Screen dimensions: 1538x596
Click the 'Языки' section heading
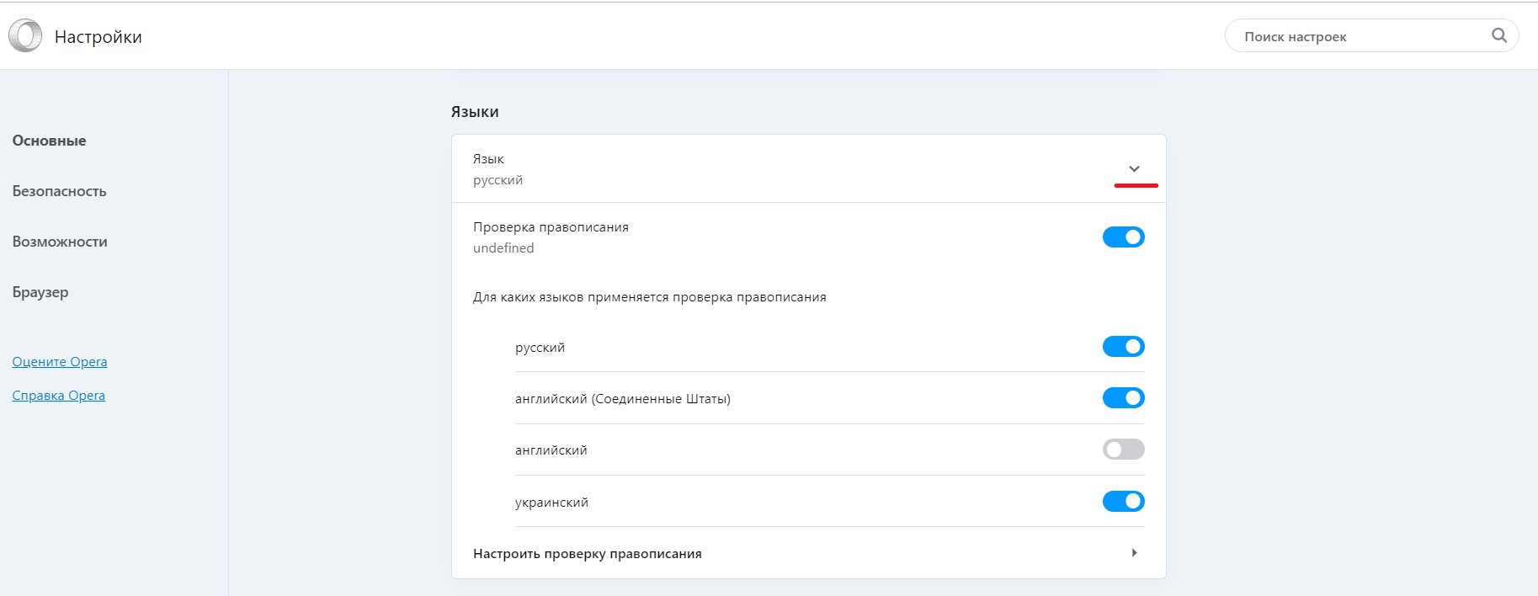click(475, 112)
